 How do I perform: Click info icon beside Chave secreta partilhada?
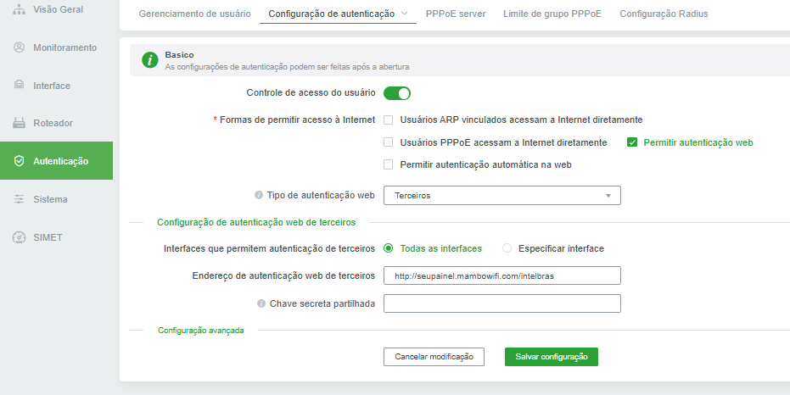[x=261, y=303]
